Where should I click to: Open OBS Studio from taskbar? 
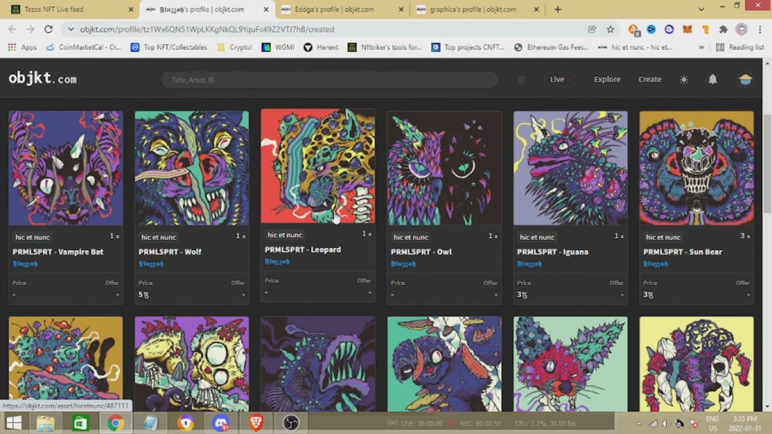(x=291, y=423)
